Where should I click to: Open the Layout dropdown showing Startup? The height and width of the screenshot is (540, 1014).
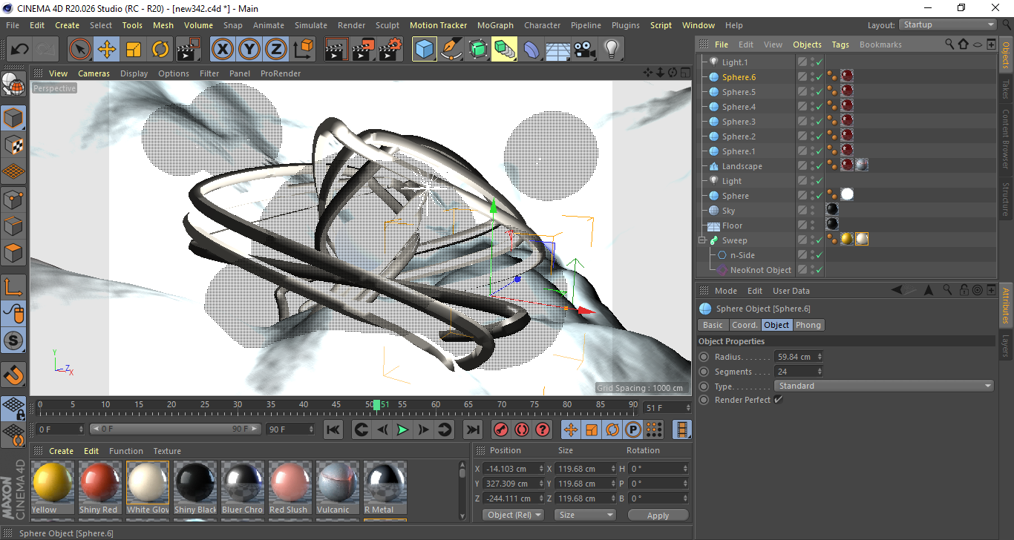(x=948, y=24)
